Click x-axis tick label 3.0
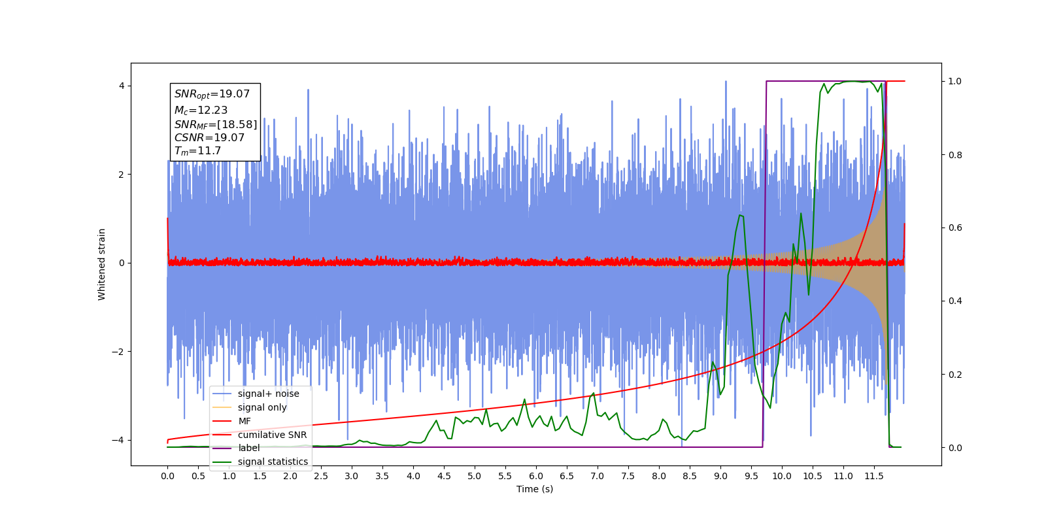Image resolution: width=1046 pixels, height=523 pixels. pos(352,476)
